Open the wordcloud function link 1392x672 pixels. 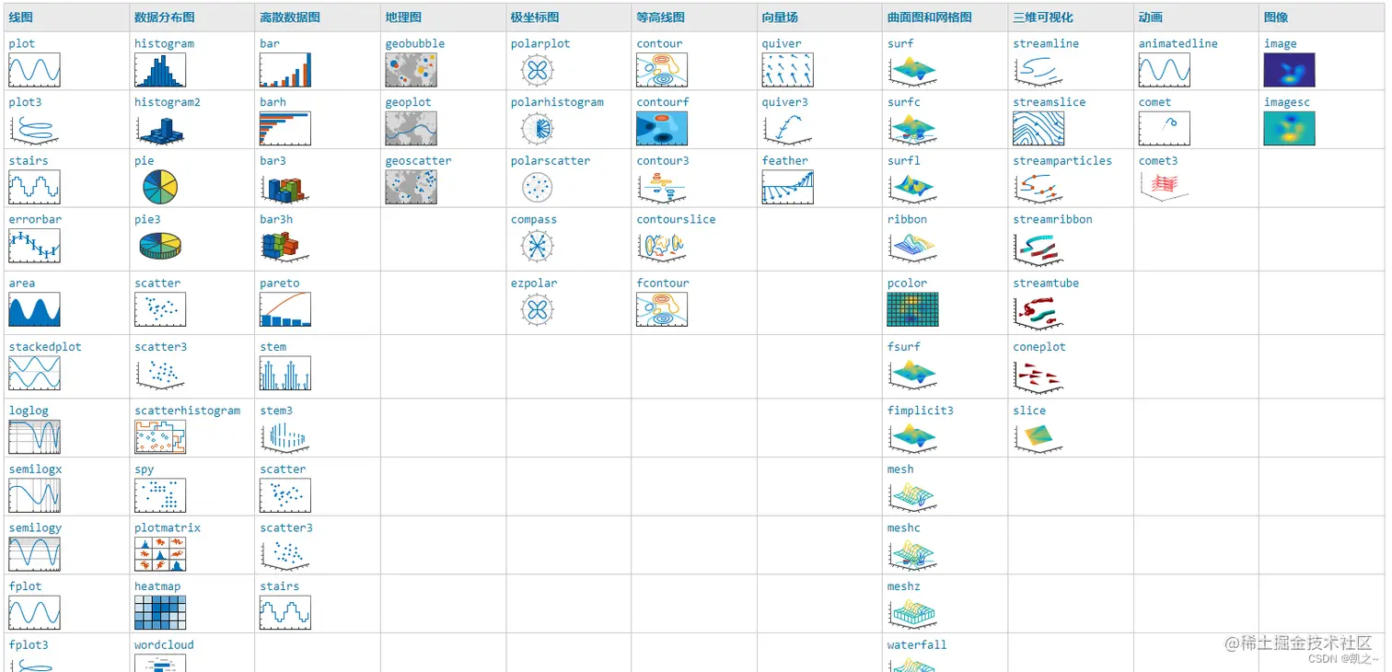click(x=164, y=645)
